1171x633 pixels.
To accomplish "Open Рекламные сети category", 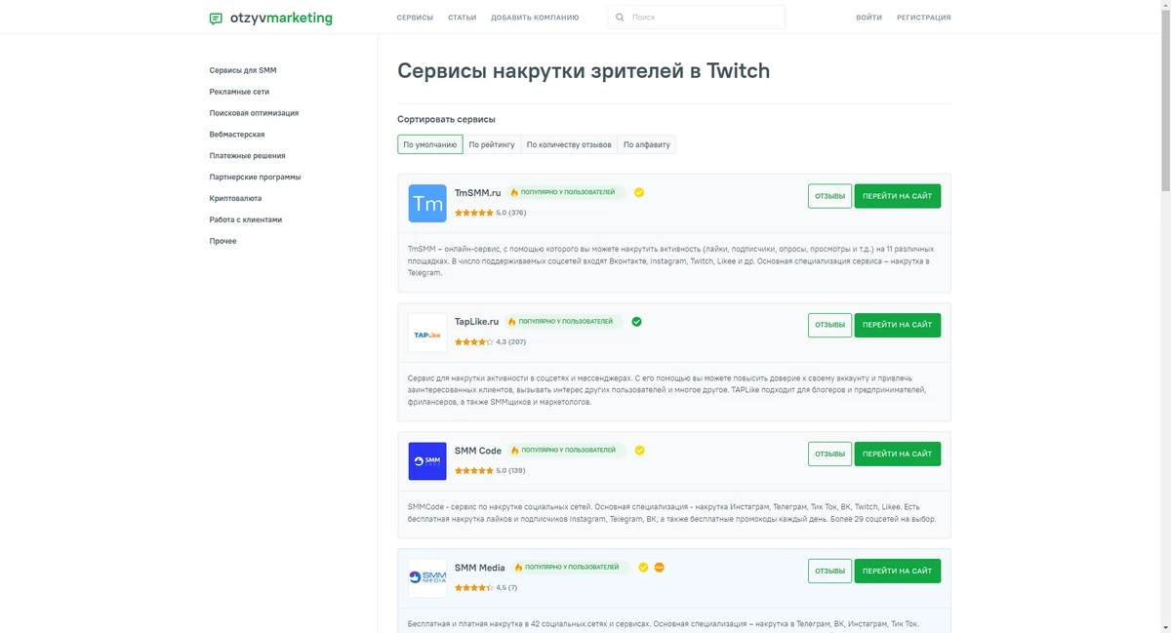I will tap(239, 92).
